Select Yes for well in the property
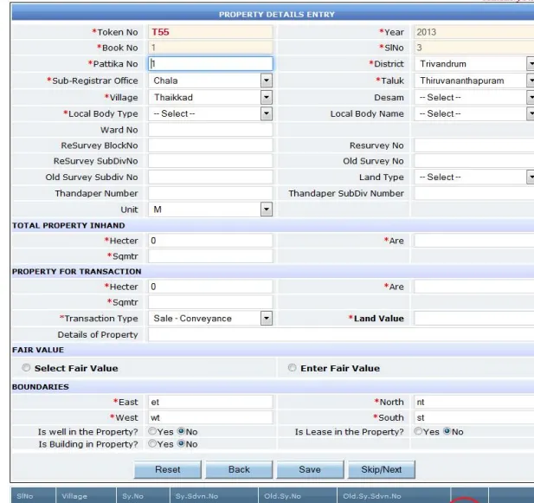The height and width of the screenshot is (503, 534). [152, 431]
